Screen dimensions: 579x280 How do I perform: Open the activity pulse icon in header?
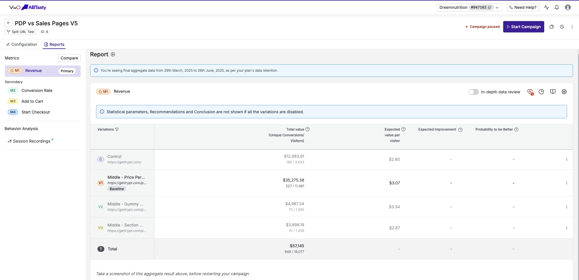pyautogui.click(x=546, y=7)
